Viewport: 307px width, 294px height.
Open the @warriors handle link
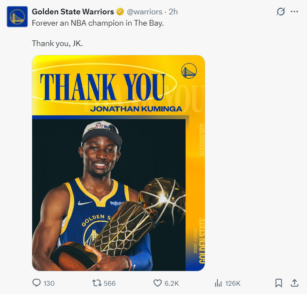click(145, 12)
